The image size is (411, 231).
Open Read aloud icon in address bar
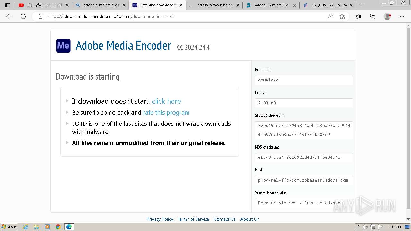point(330,16)
